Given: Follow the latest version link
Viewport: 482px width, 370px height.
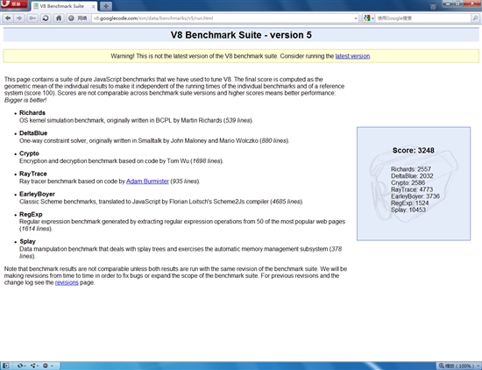Looking at the screenshot, I should [352, 56].
